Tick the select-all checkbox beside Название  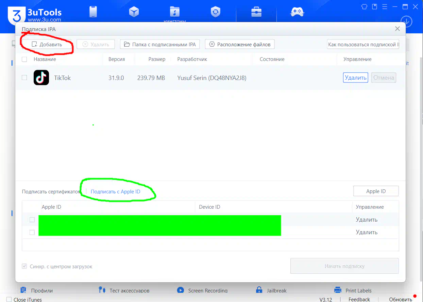point(24,59)
